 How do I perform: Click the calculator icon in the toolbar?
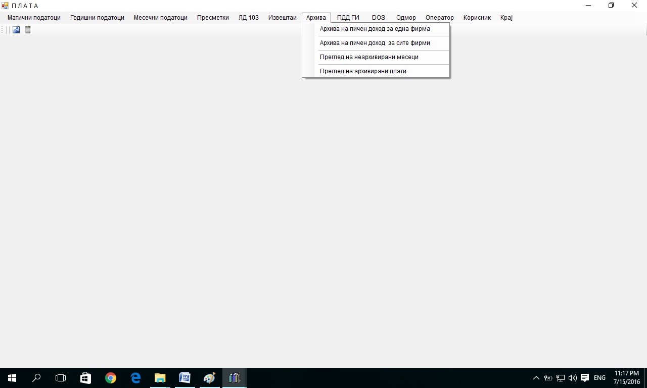point(28,30)
